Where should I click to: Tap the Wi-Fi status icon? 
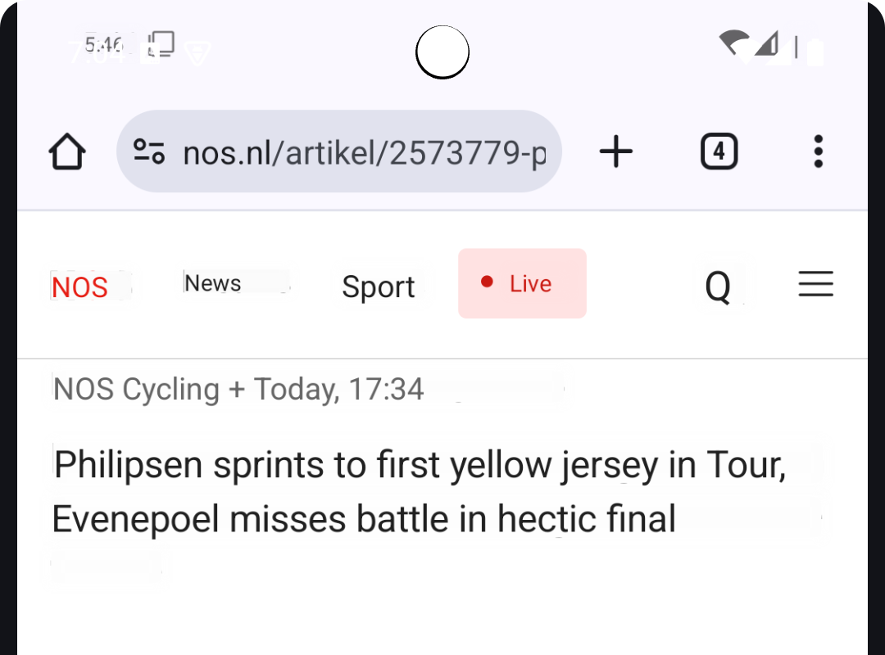(733, 43)
